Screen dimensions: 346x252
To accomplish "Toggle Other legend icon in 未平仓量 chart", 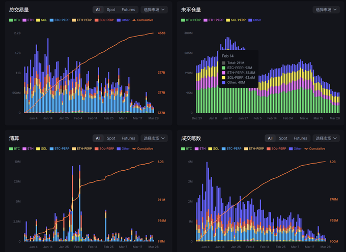I will (250, 20).
